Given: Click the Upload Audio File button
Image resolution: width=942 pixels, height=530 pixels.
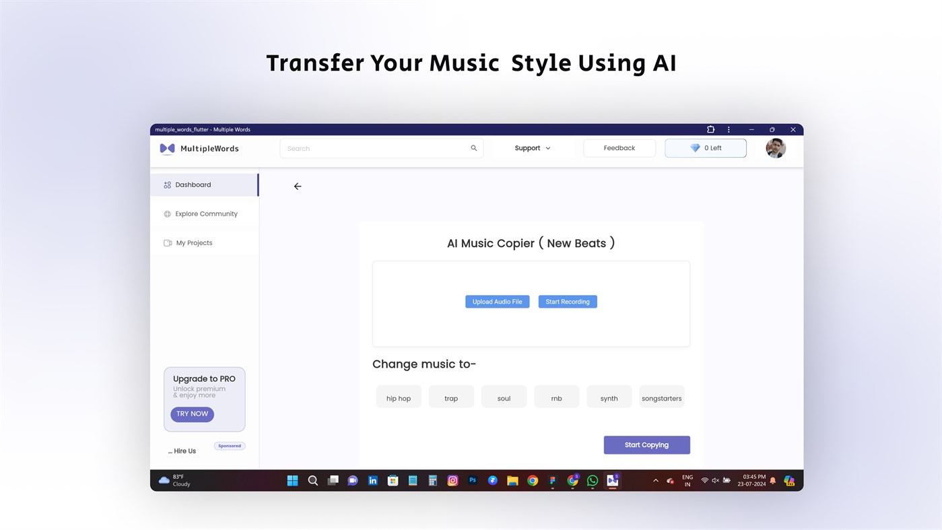Looking at the screenshot, I should point(497,301).
